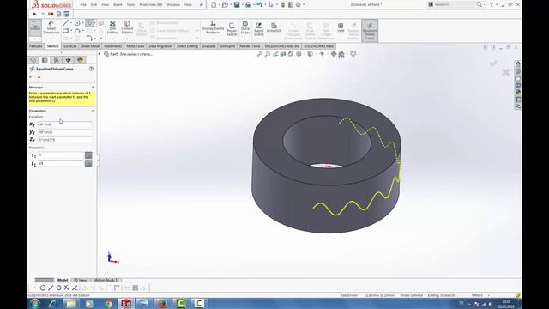Viewport: 549px width, 309px height.
Task: Open the ConfigurationManager tab icon
Action: coord(57,60)
